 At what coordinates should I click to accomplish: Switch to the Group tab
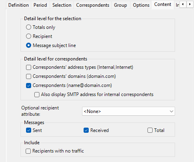pyautogui.click(x=120, y=5)
